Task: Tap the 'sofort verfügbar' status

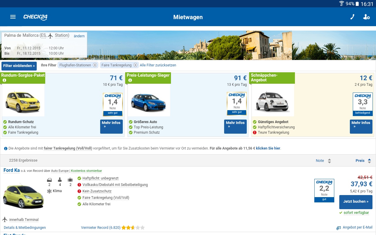Action: 356,213
